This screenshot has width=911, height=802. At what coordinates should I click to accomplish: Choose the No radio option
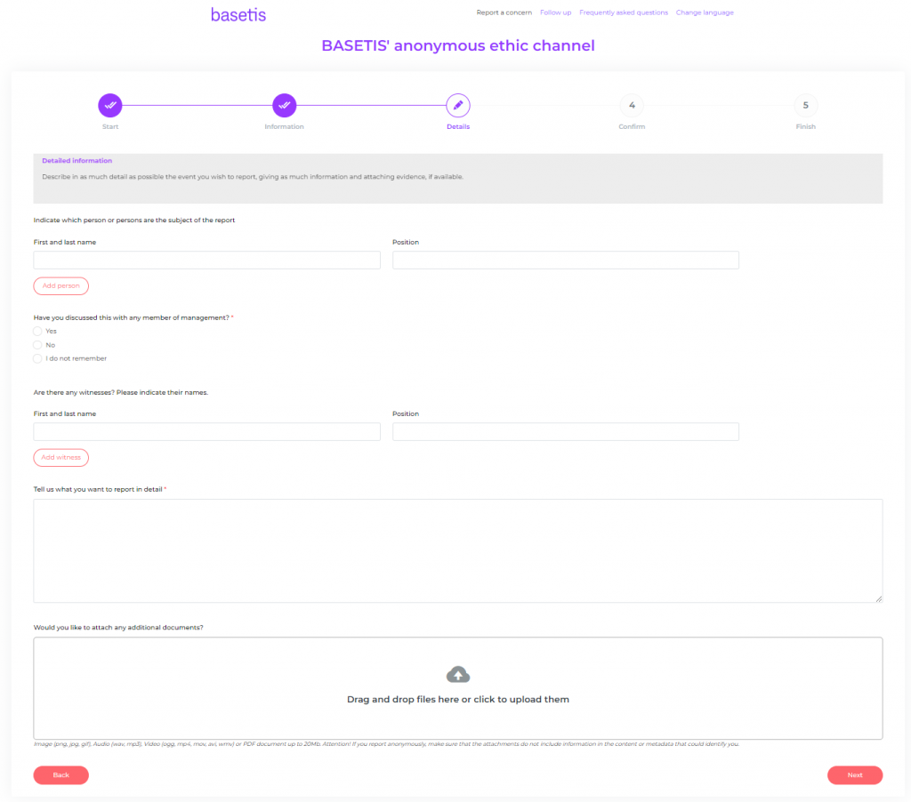click(x=38, y=345)
